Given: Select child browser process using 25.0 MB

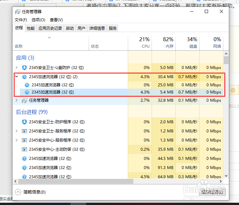Looking at the screenshot, I should click(53, 85).
